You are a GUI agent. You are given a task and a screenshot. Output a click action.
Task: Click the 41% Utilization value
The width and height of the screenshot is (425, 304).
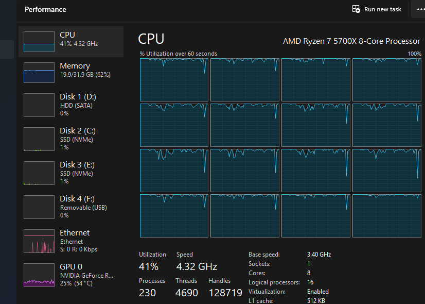pos(149,266)
